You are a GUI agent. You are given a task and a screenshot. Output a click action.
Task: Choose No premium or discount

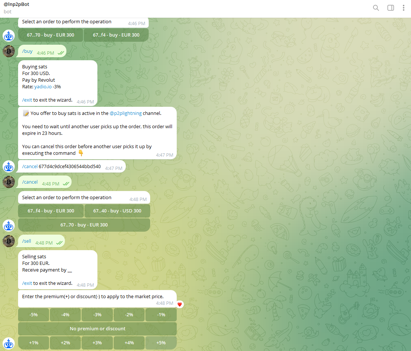click(97, 329)
